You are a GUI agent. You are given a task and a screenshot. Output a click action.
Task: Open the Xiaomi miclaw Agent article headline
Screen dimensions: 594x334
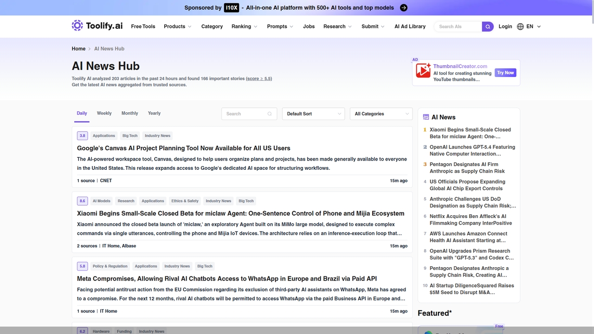click(x=240, y=213)
